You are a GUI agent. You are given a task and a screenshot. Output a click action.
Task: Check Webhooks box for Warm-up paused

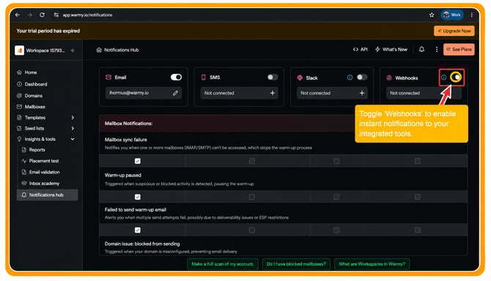point(418,197)
